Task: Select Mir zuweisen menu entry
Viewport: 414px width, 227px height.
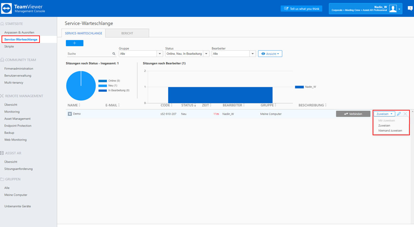Action: coord(387,121)
